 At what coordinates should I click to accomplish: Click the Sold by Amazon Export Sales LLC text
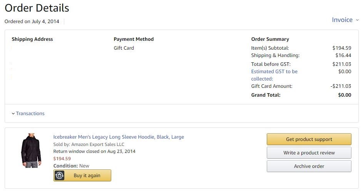click(89, 144)
